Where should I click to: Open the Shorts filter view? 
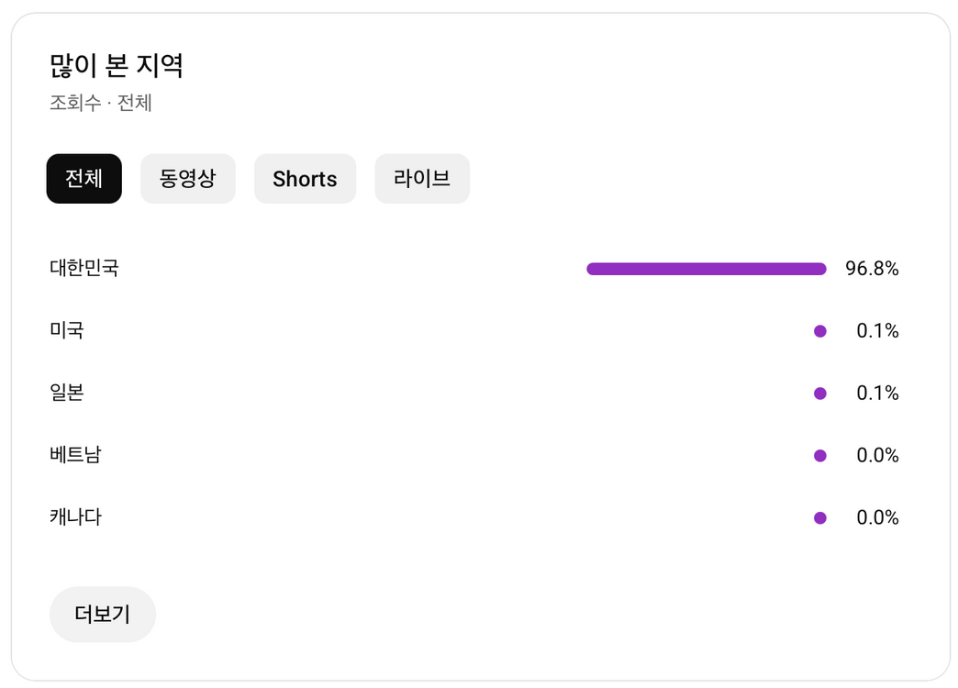point(305,179)
